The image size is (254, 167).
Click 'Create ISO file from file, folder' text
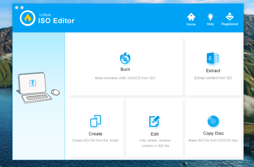[95, 140]
